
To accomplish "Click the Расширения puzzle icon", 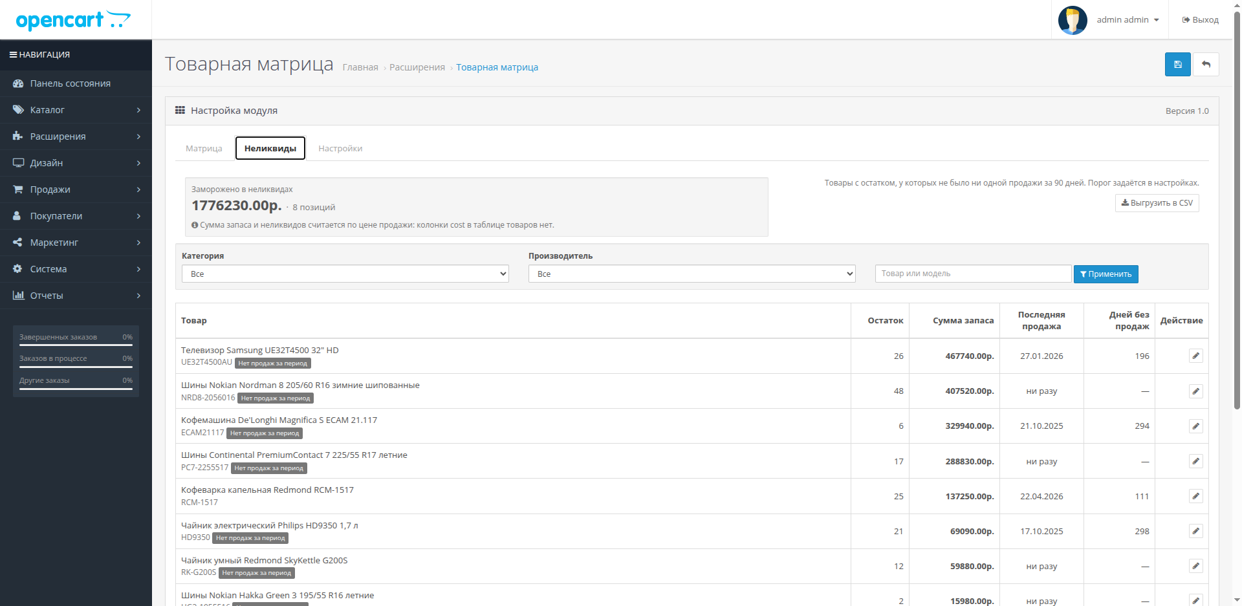I will [x=18, y=136].
